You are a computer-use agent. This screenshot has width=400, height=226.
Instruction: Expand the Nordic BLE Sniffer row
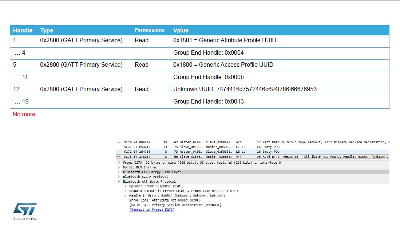pyautogui.click(x=119, y=167)
